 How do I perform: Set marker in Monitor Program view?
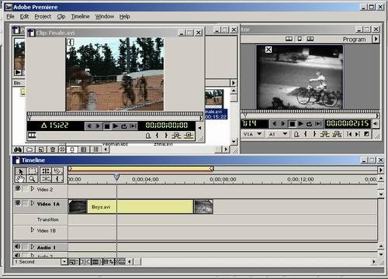[x=296, y=134]
